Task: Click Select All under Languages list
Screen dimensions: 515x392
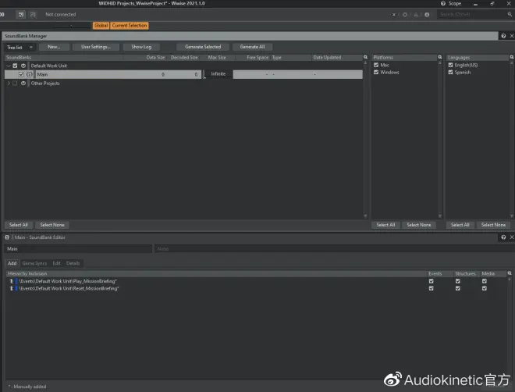Action: tap(460, 225)
